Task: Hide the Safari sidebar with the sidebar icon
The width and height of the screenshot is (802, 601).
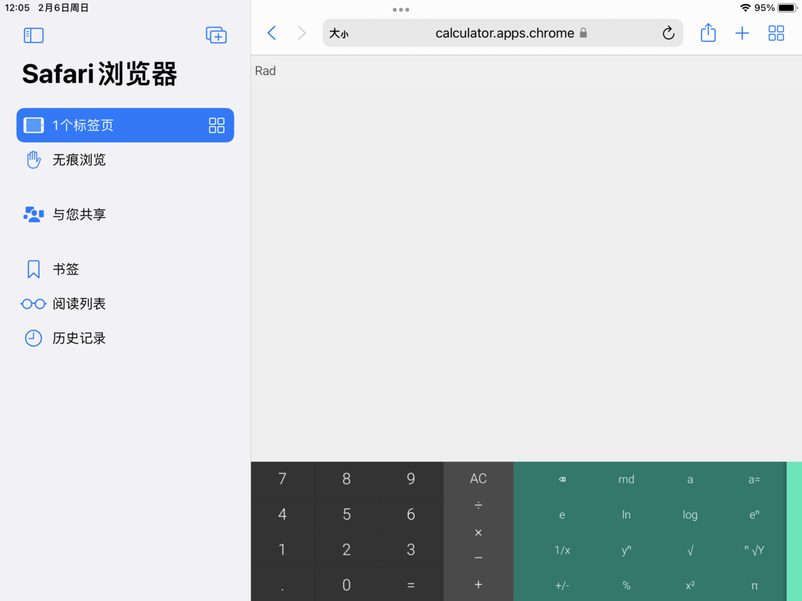Action: click(33, 35)
